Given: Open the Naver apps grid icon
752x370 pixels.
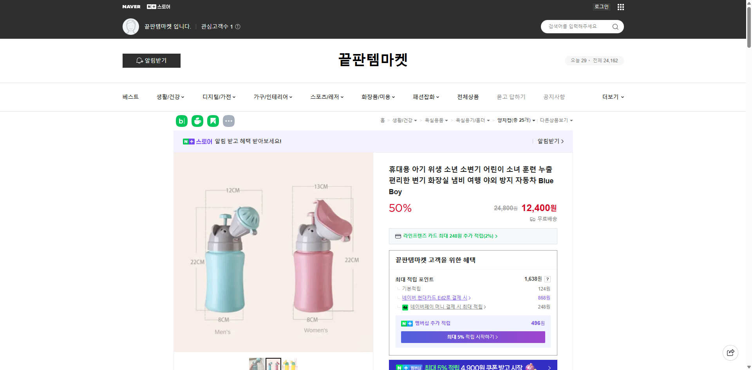Looking at the screenshot, I should [620, 7].
